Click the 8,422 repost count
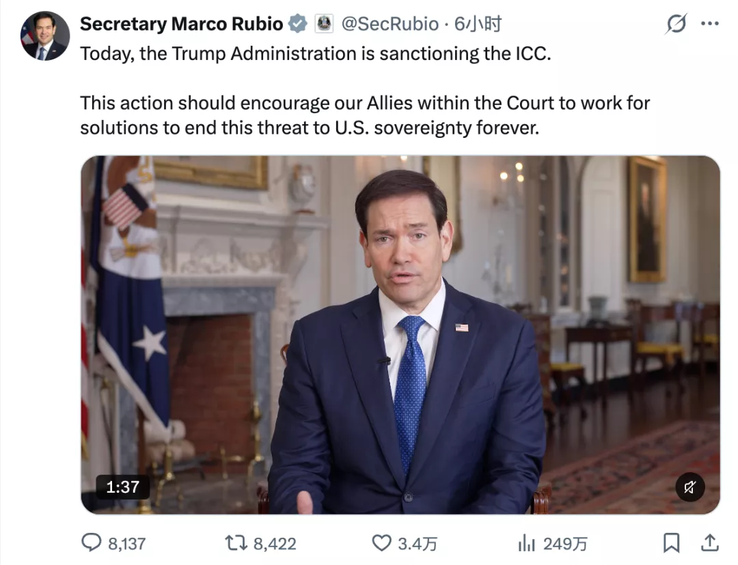 pyautogui.click(x=275, y=544)
